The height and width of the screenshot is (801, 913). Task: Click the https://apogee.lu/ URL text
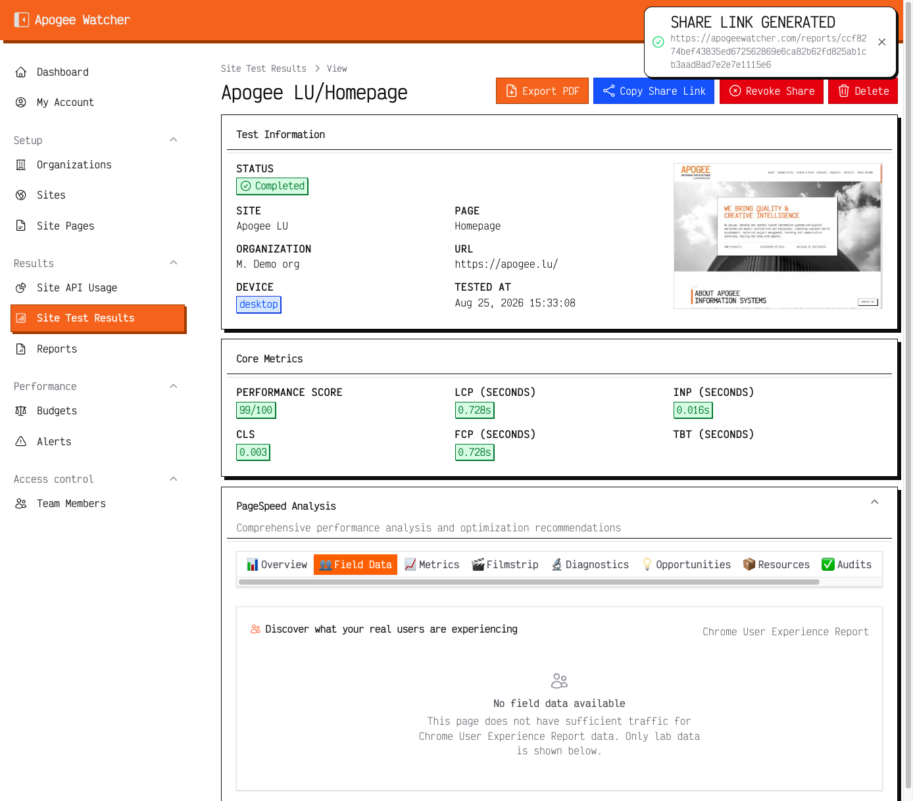pos(506,264)
